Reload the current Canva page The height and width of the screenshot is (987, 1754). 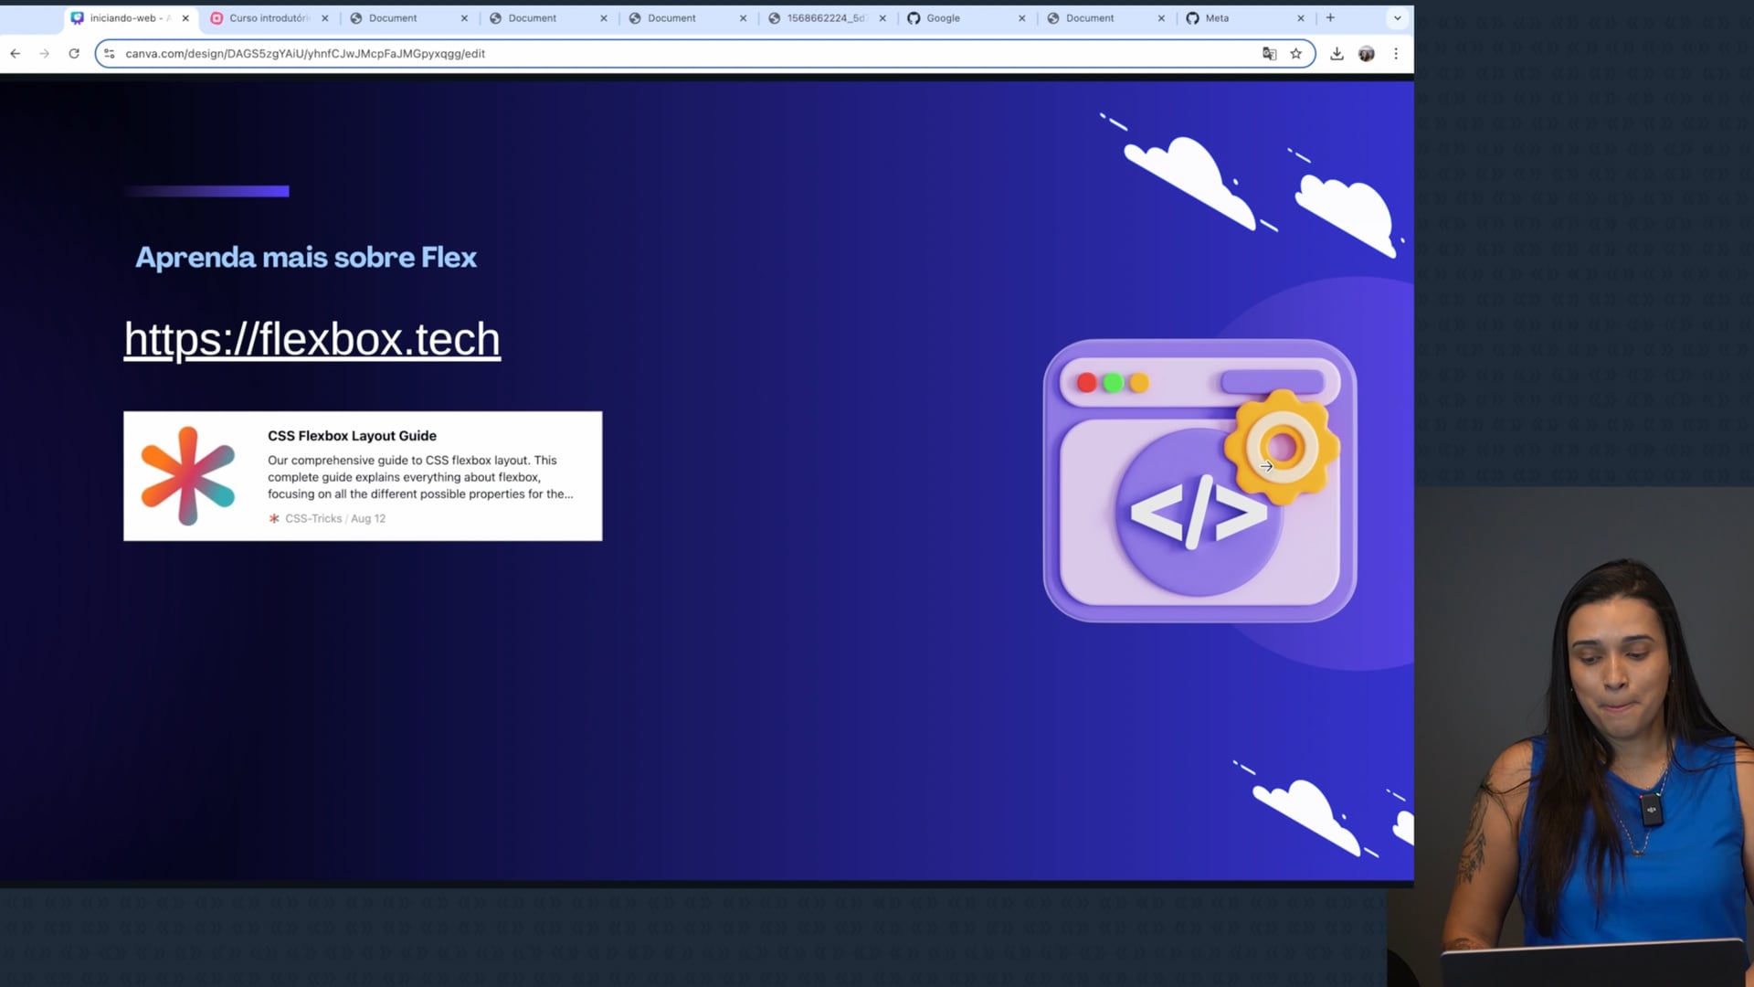pos(74,54)
